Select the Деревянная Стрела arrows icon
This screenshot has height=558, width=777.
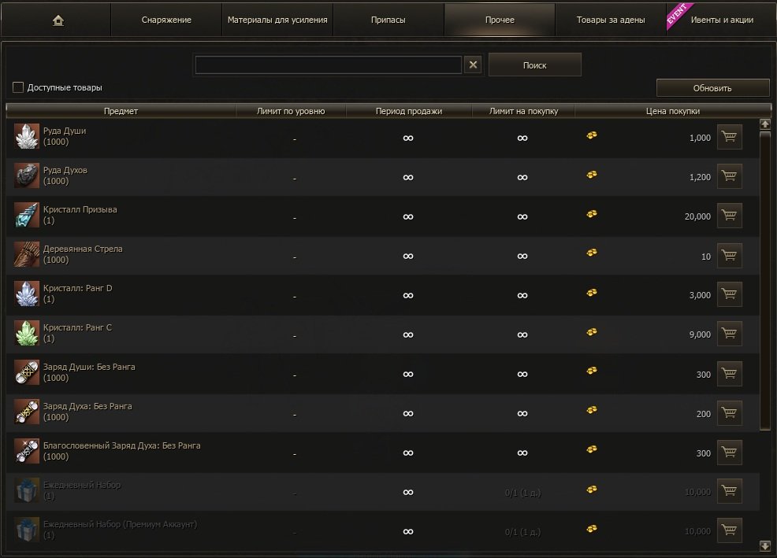coord(27,254)
